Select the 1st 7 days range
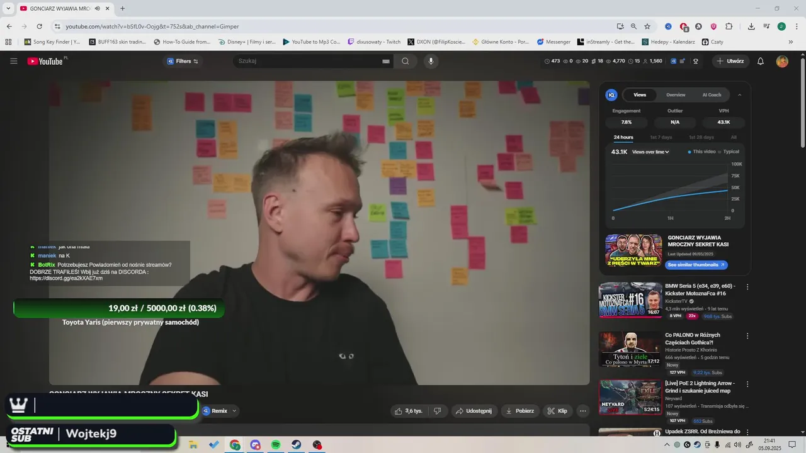806x453 pixels. click(661, 137)
